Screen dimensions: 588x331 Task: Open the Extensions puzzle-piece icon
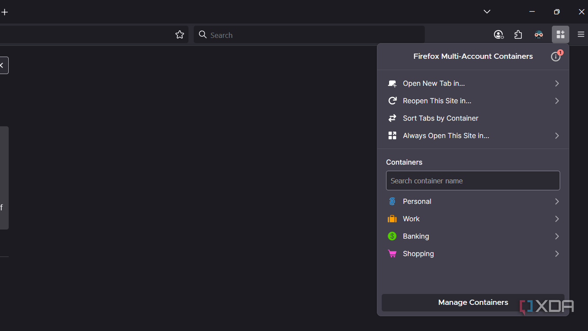click(x=518, y=35)
